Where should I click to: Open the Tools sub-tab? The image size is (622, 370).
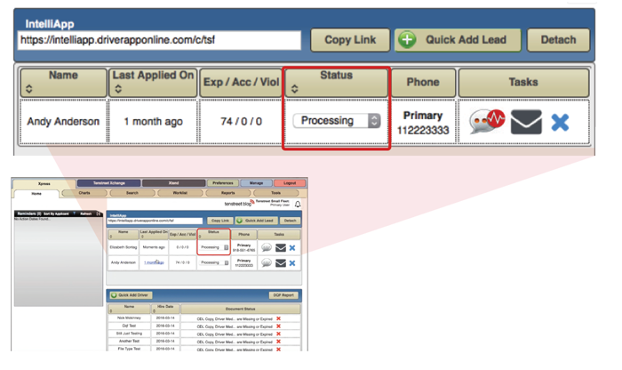pyautogui.click(x=276, y=193)
